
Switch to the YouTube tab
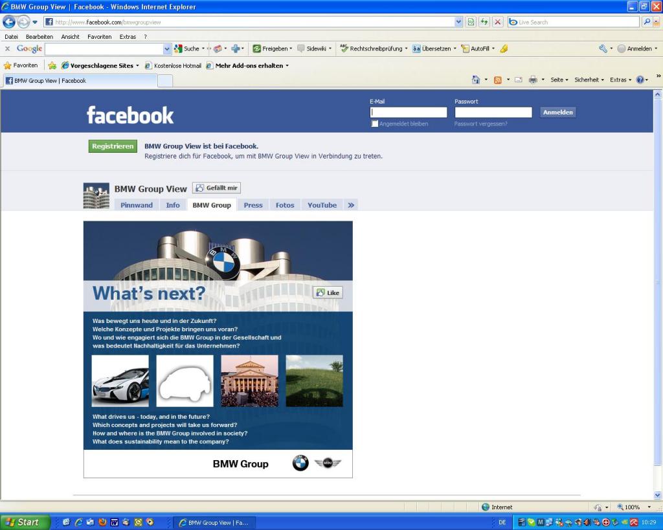coord(322,205)
